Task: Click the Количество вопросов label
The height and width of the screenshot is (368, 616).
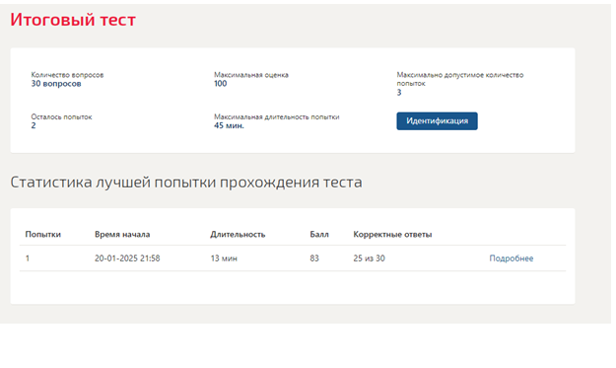Action: pyautogui.click(x=67, y=75)
